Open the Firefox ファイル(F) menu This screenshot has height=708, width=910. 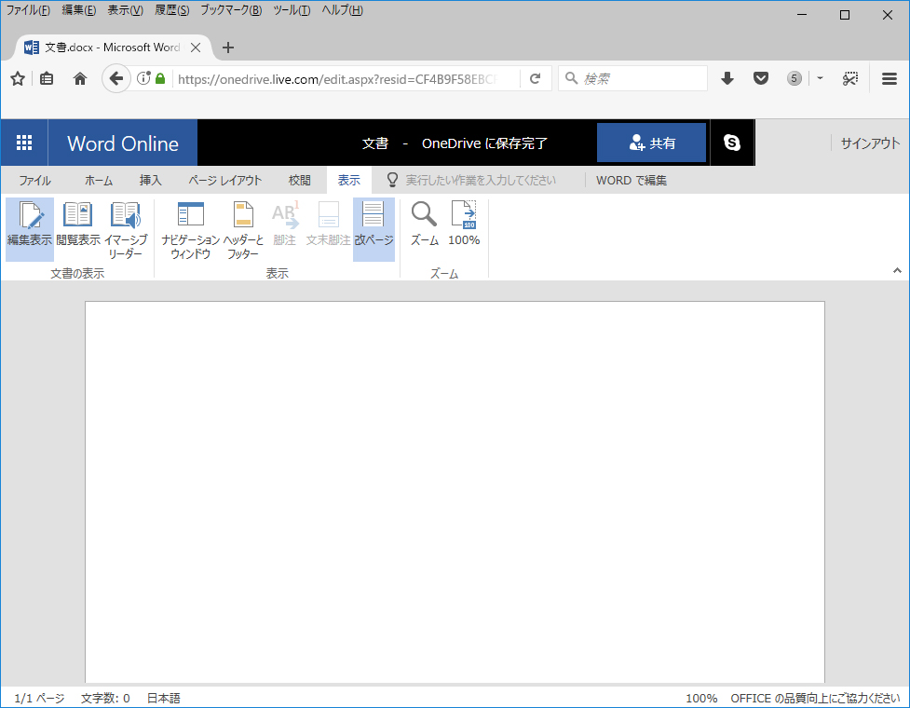point(28,10)
